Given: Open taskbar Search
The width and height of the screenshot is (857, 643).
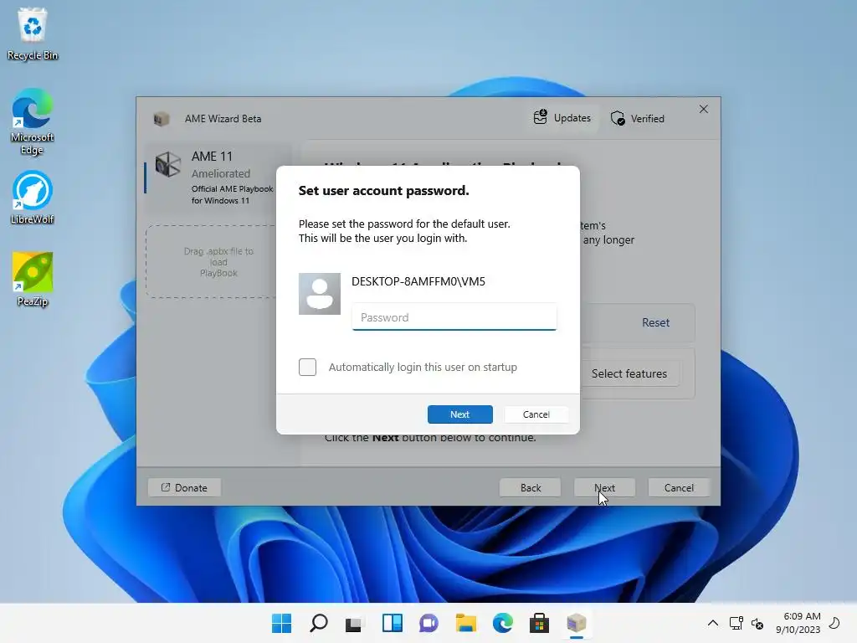Looking at the screenshot, I should coord(319,623).
